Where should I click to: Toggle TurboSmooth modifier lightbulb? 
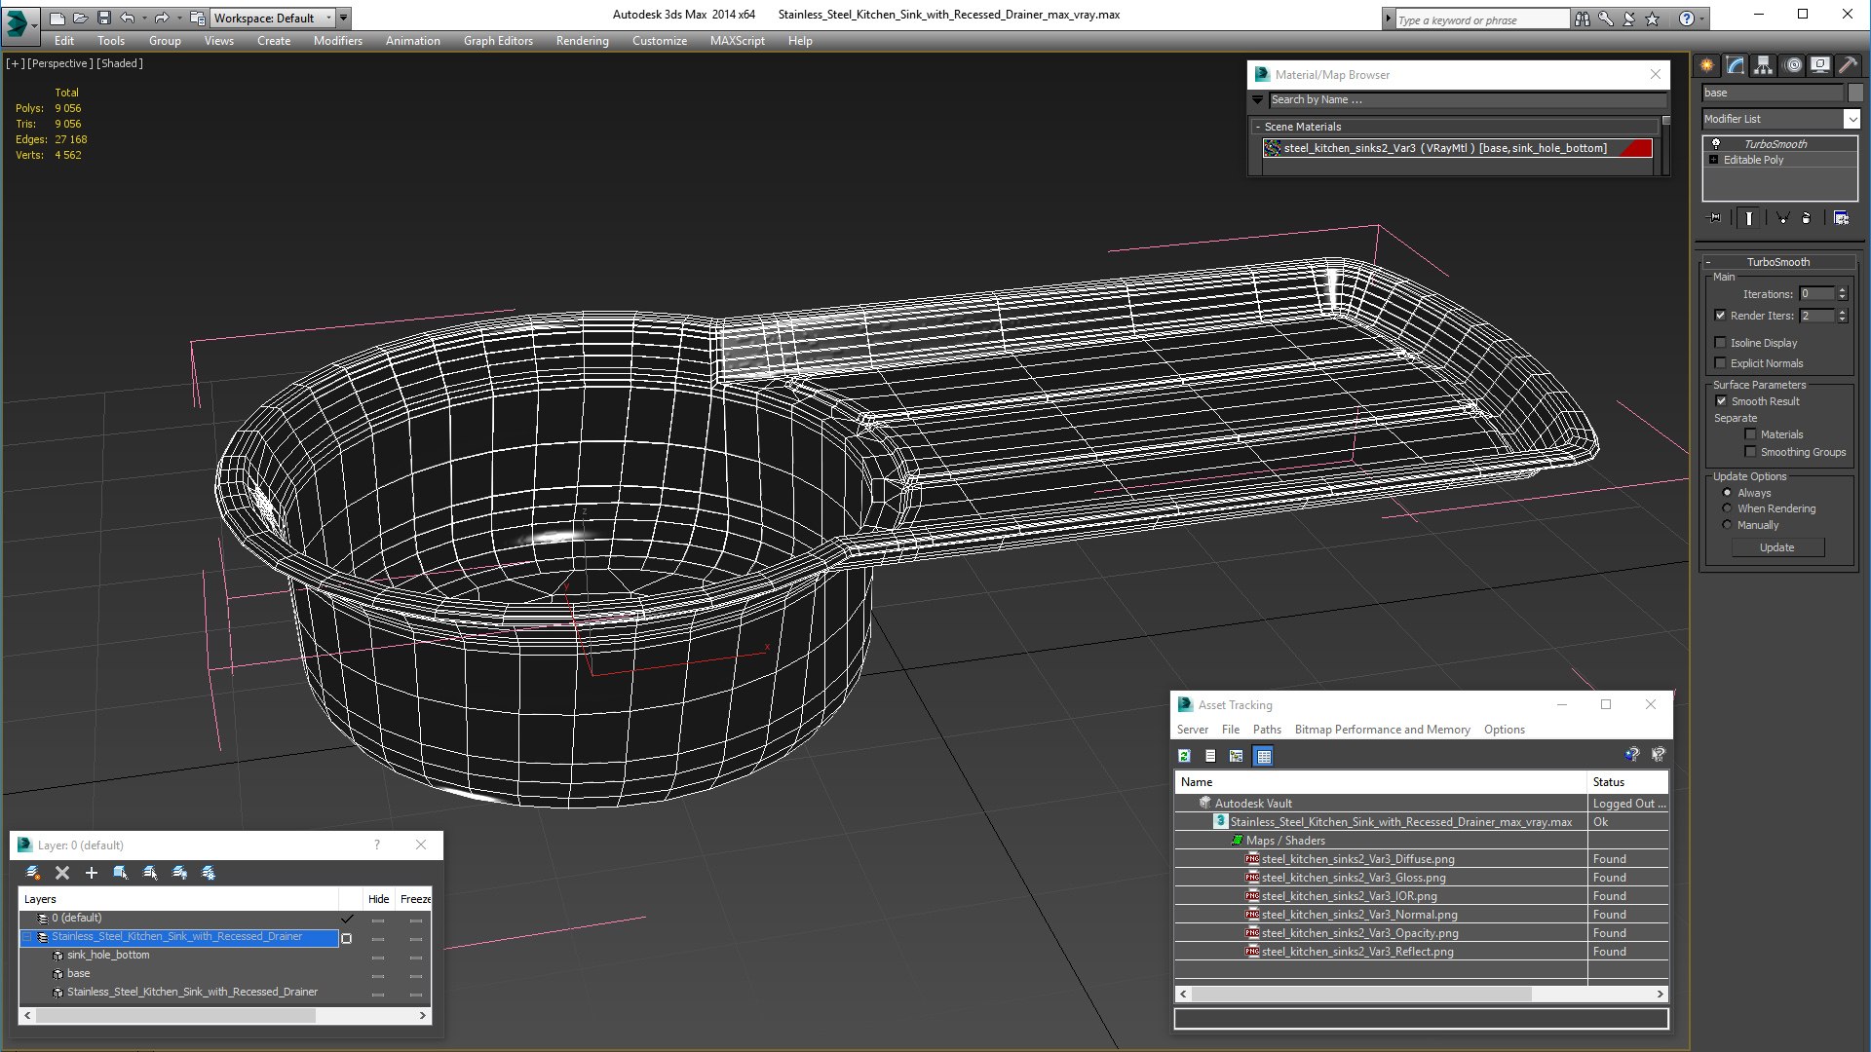tap(1716, 143)
